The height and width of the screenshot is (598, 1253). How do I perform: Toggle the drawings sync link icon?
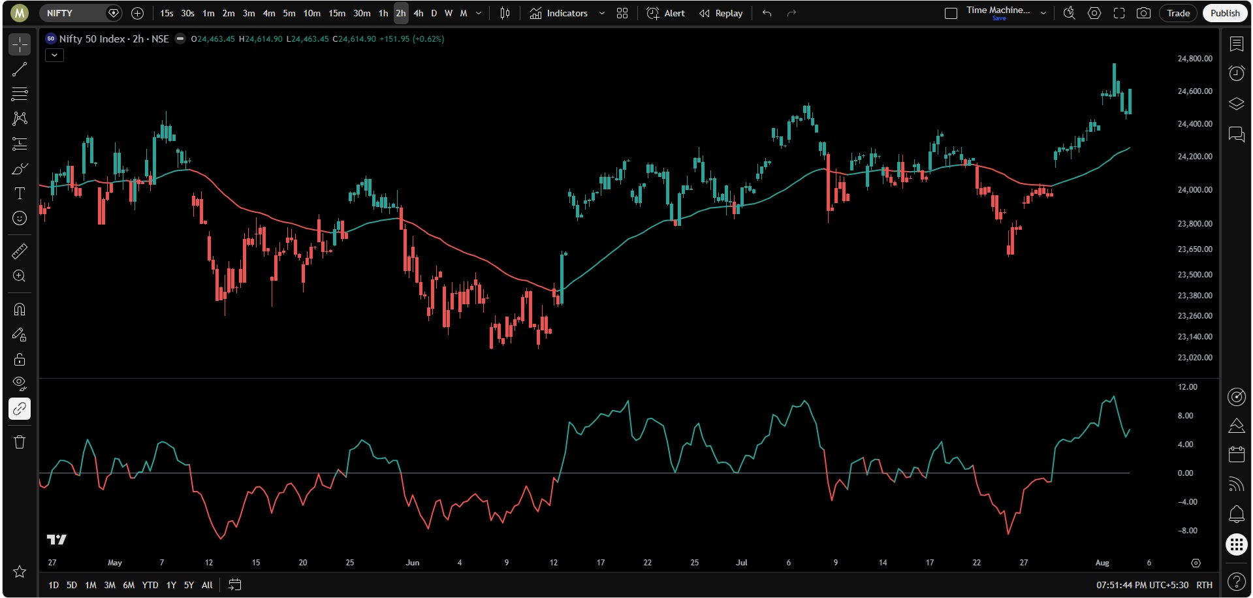coord(20,409)
